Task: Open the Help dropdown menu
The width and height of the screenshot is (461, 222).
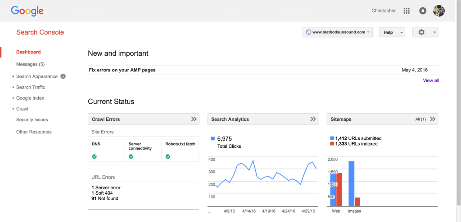Action: pyautogui.click(x=392, y=32)
